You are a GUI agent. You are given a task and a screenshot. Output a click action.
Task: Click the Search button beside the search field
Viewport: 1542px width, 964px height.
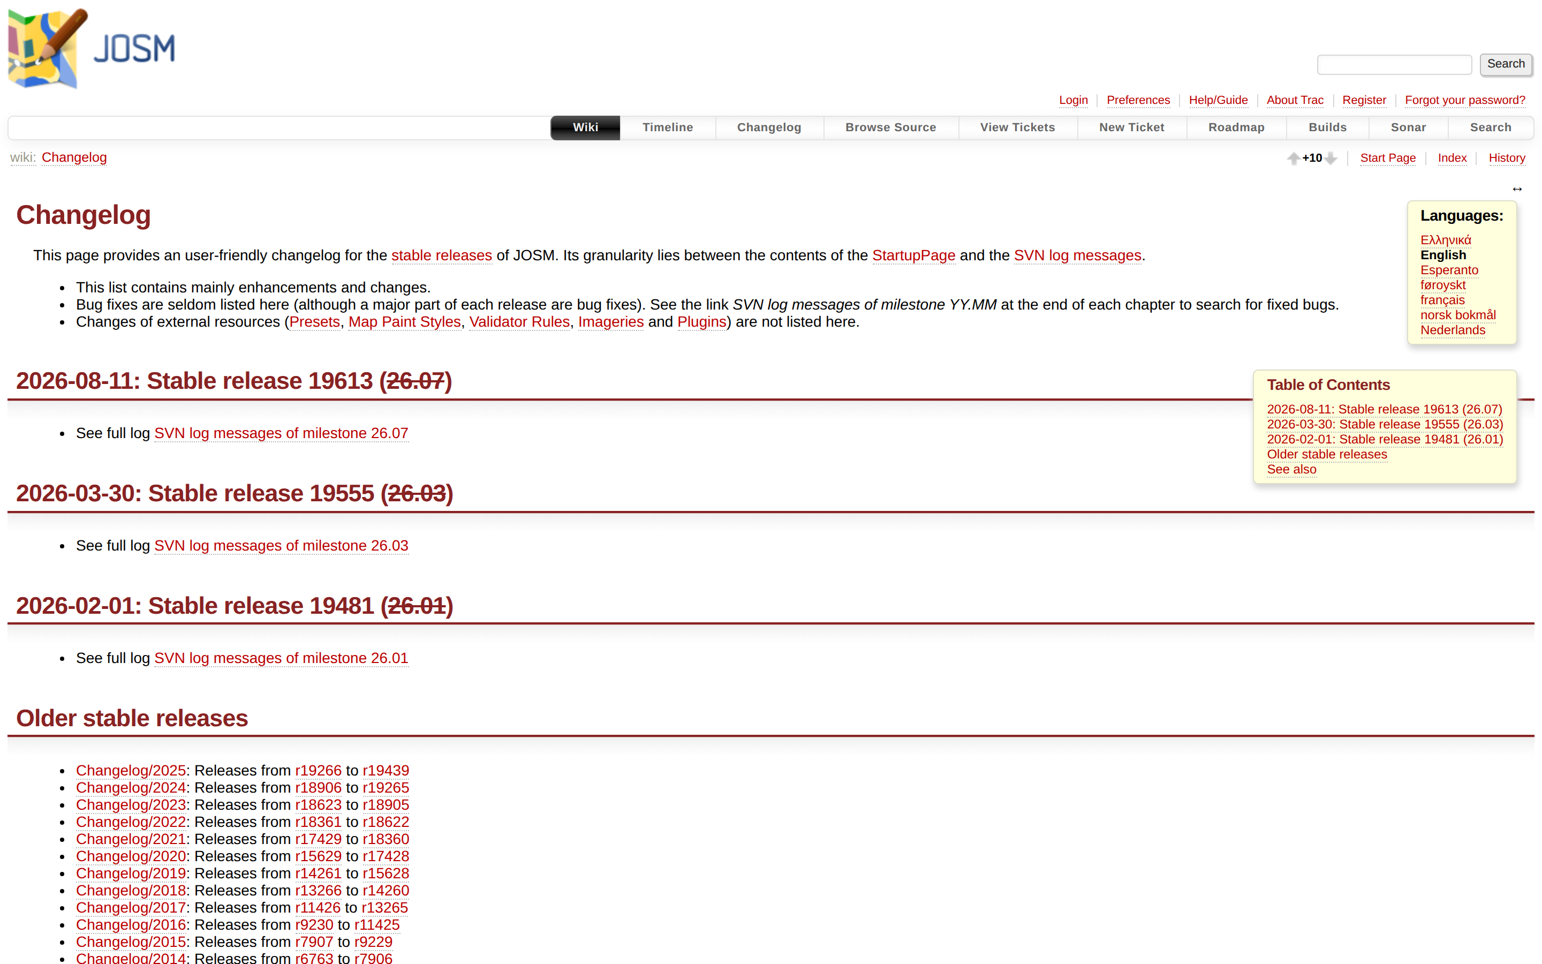pyautogui.click(x=1506, y=64)
